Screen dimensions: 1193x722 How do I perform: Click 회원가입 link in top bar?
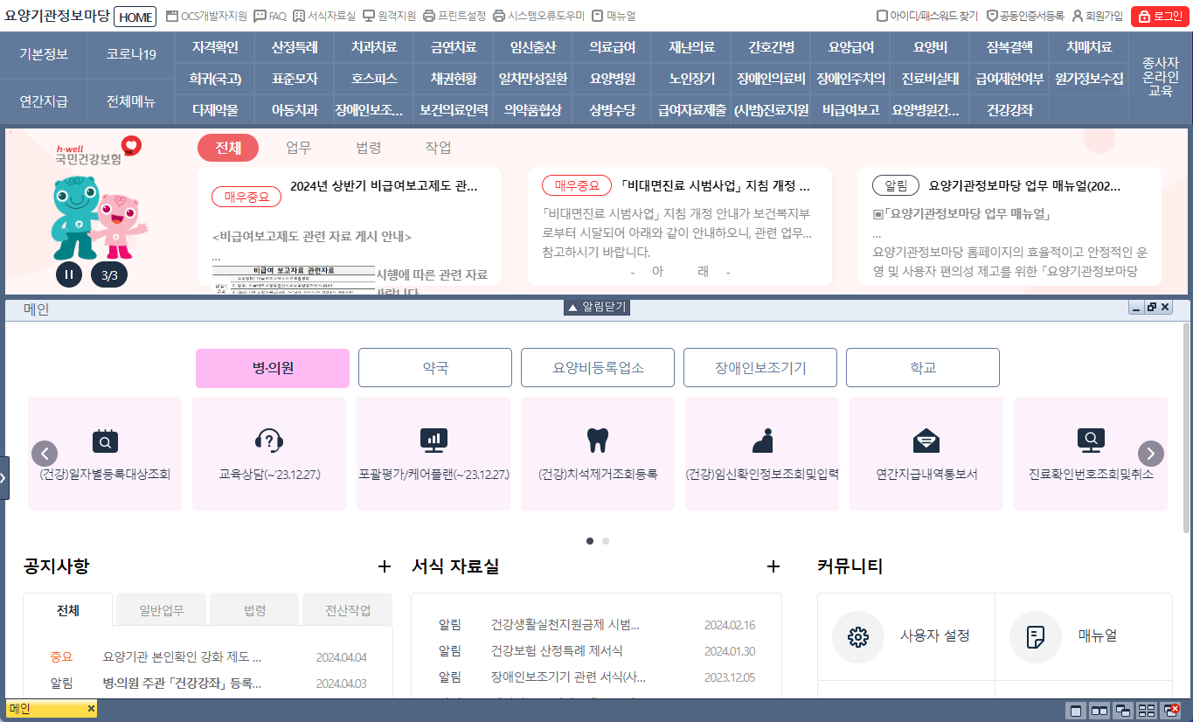(x=1098, y=16)
